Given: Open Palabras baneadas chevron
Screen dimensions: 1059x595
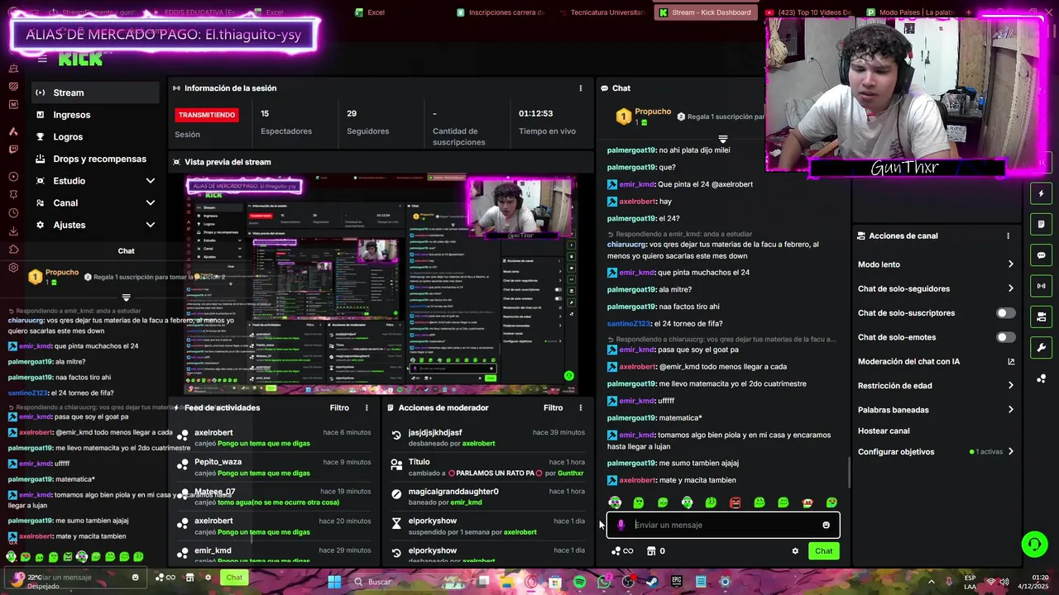Looking at the screenshot, I should coord(1010,410).
